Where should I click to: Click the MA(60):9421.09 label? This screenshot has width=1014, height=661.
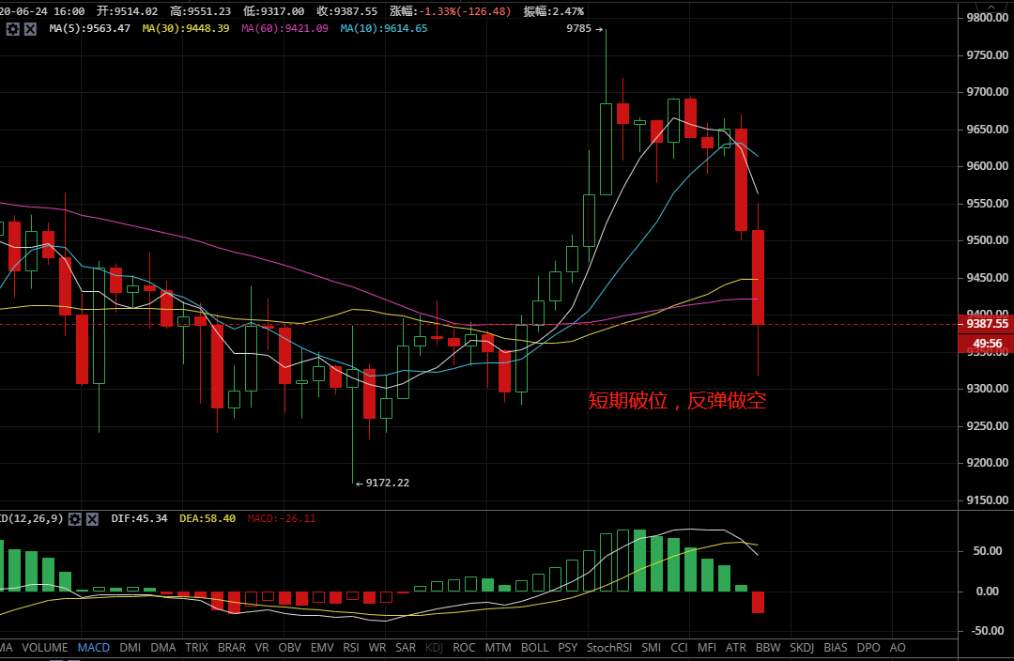tap(284, 28)
